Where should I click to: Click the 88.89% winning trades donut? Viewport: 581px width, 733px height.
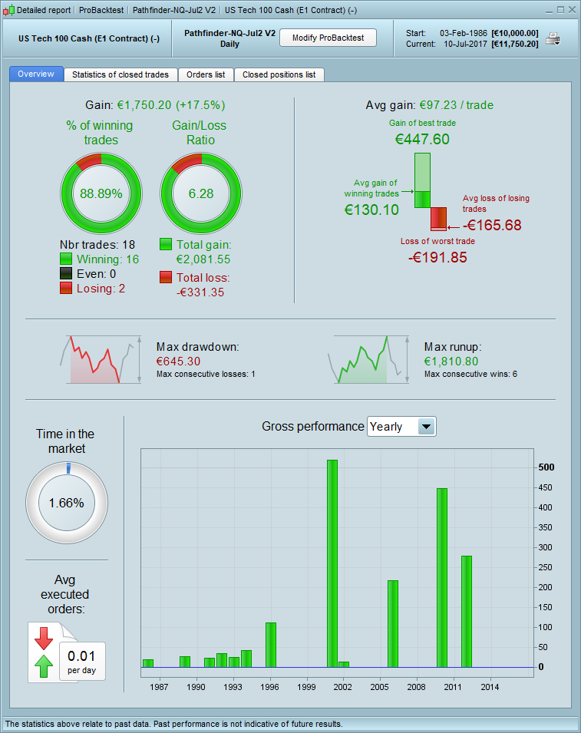(101, 193)
